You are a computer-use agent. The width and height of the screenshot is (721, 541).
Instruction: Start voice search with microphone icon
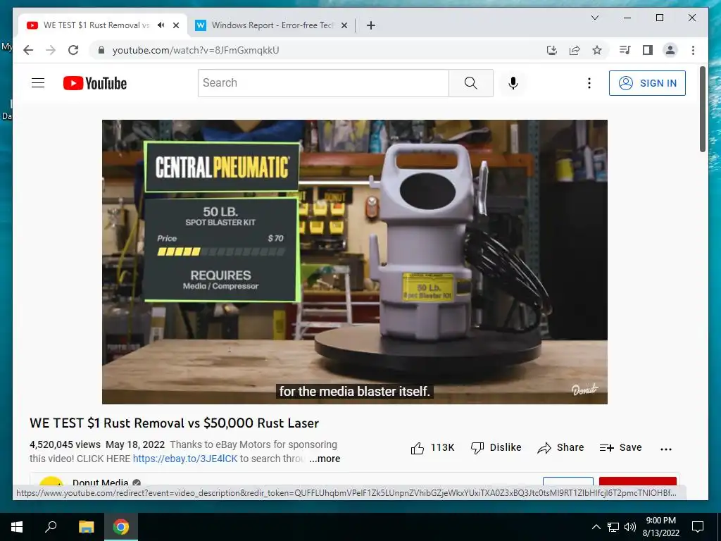513,83
